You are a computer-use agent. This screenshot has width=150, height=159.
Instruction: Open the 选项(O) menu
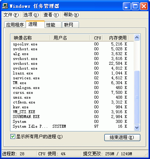click(x=31, y=15)
